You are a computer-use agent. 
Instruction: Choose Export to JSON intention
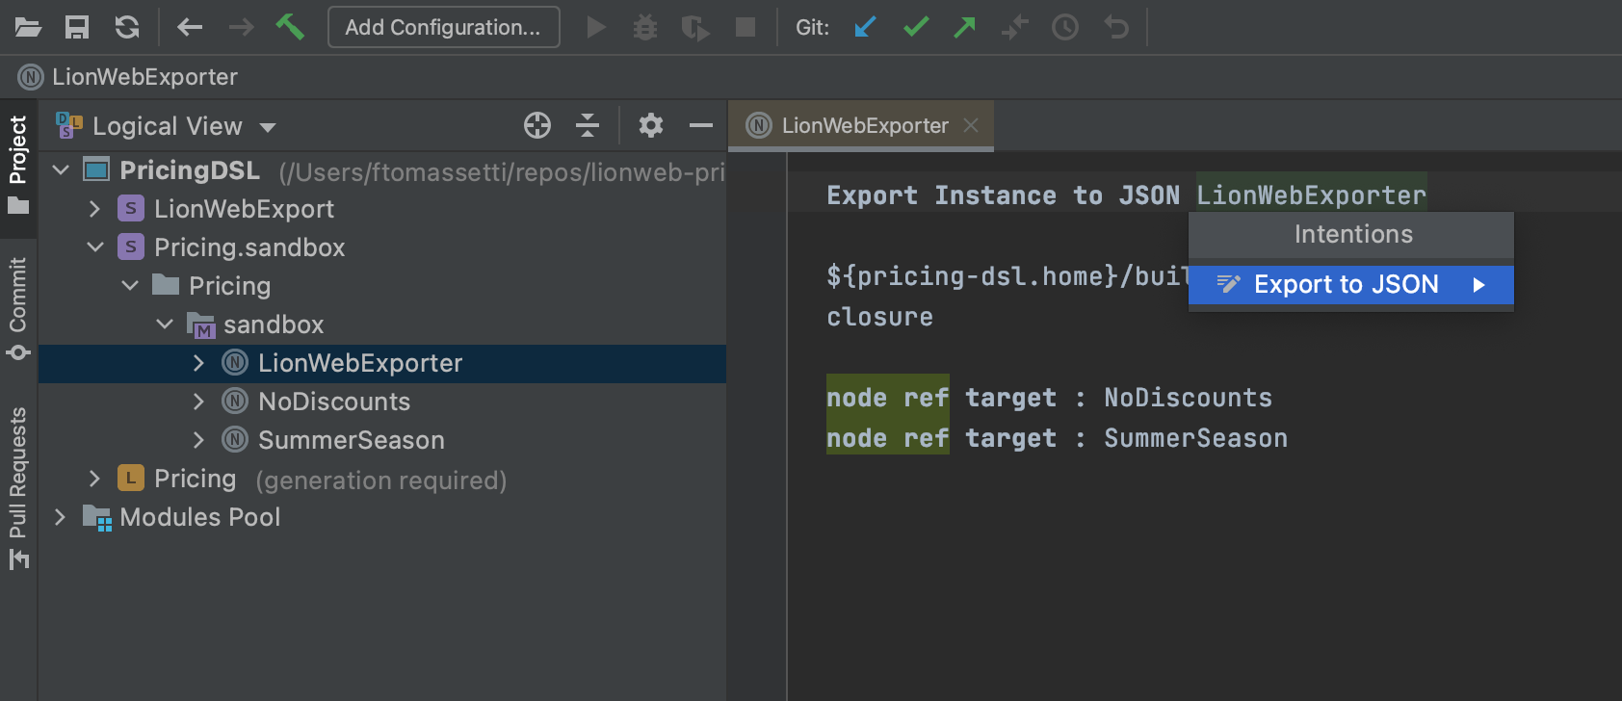[1350, 285]
